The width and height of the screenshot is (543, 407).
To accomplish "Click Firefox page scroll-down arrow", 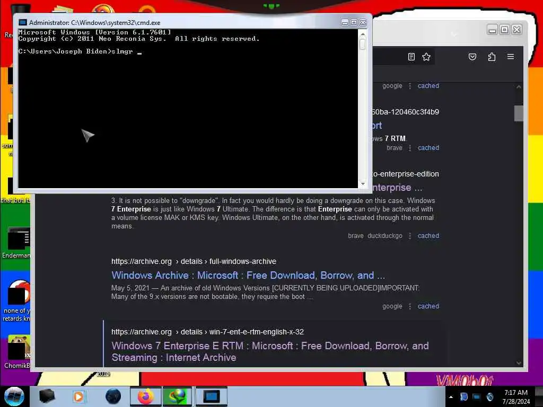I will 519,362.
